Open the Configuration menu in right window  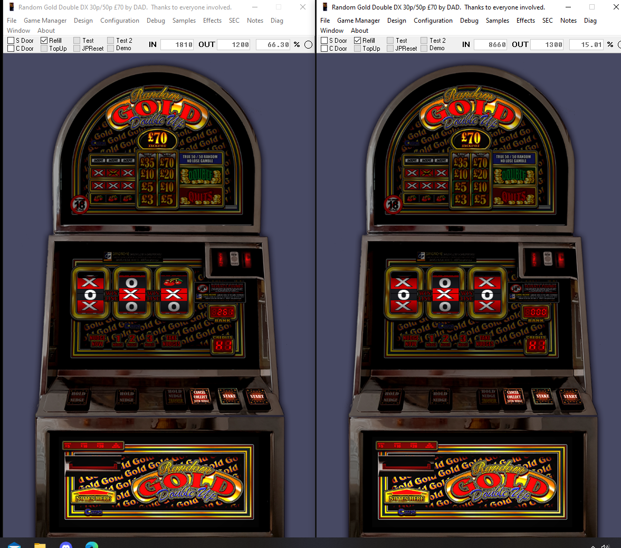pos(433,21)
